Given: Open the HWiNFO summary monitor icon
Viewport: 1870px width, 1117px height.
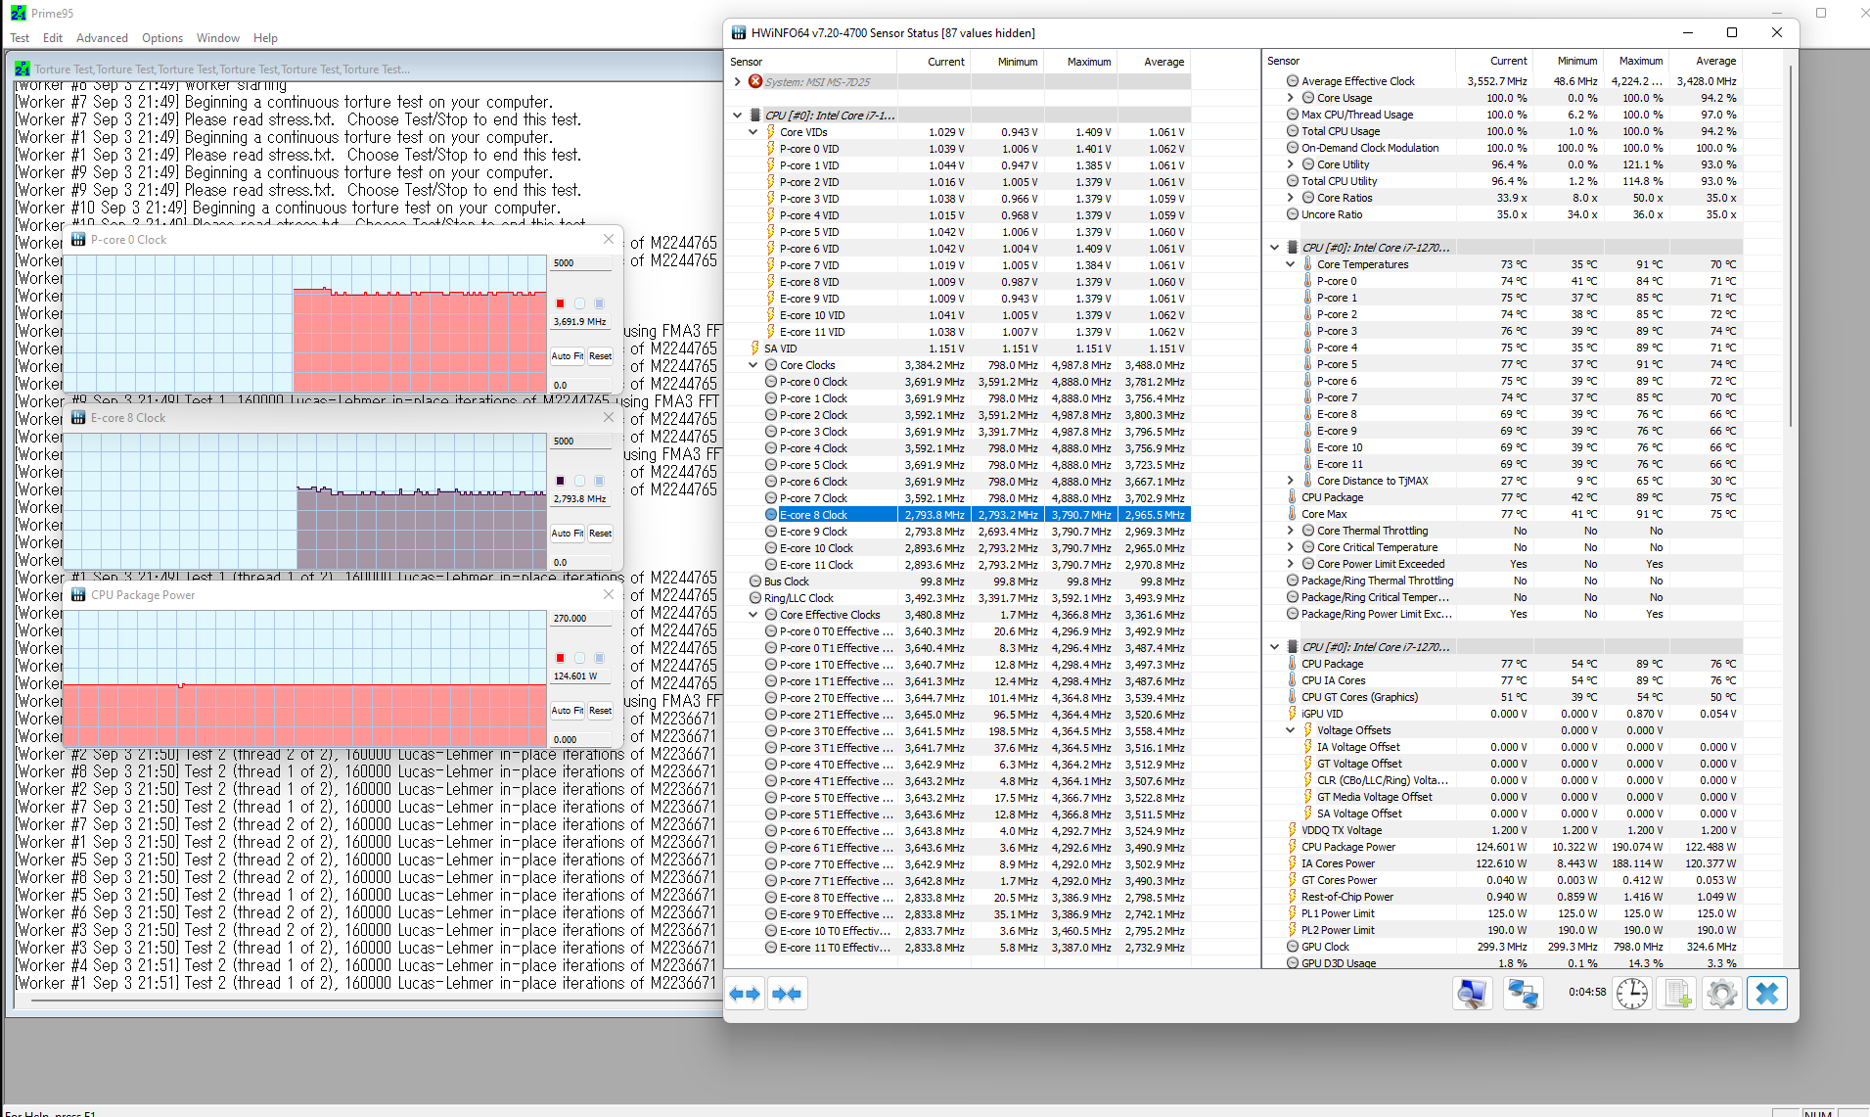Looking at the screenshot, I should click(x=1472, y=994).
